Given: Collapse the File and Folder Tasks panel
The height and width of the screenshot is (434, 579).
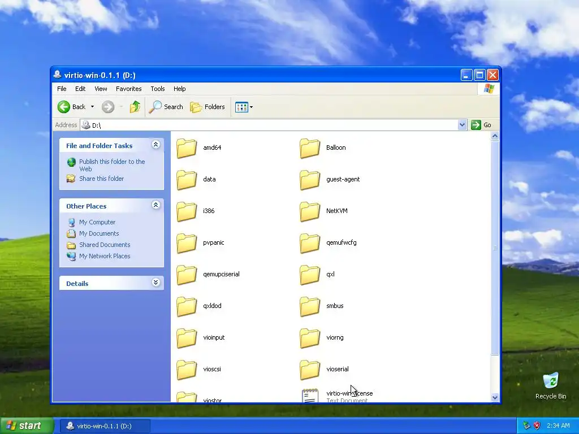Looking at the screenshot, I should pyautogui.click(x=156, y=145).
